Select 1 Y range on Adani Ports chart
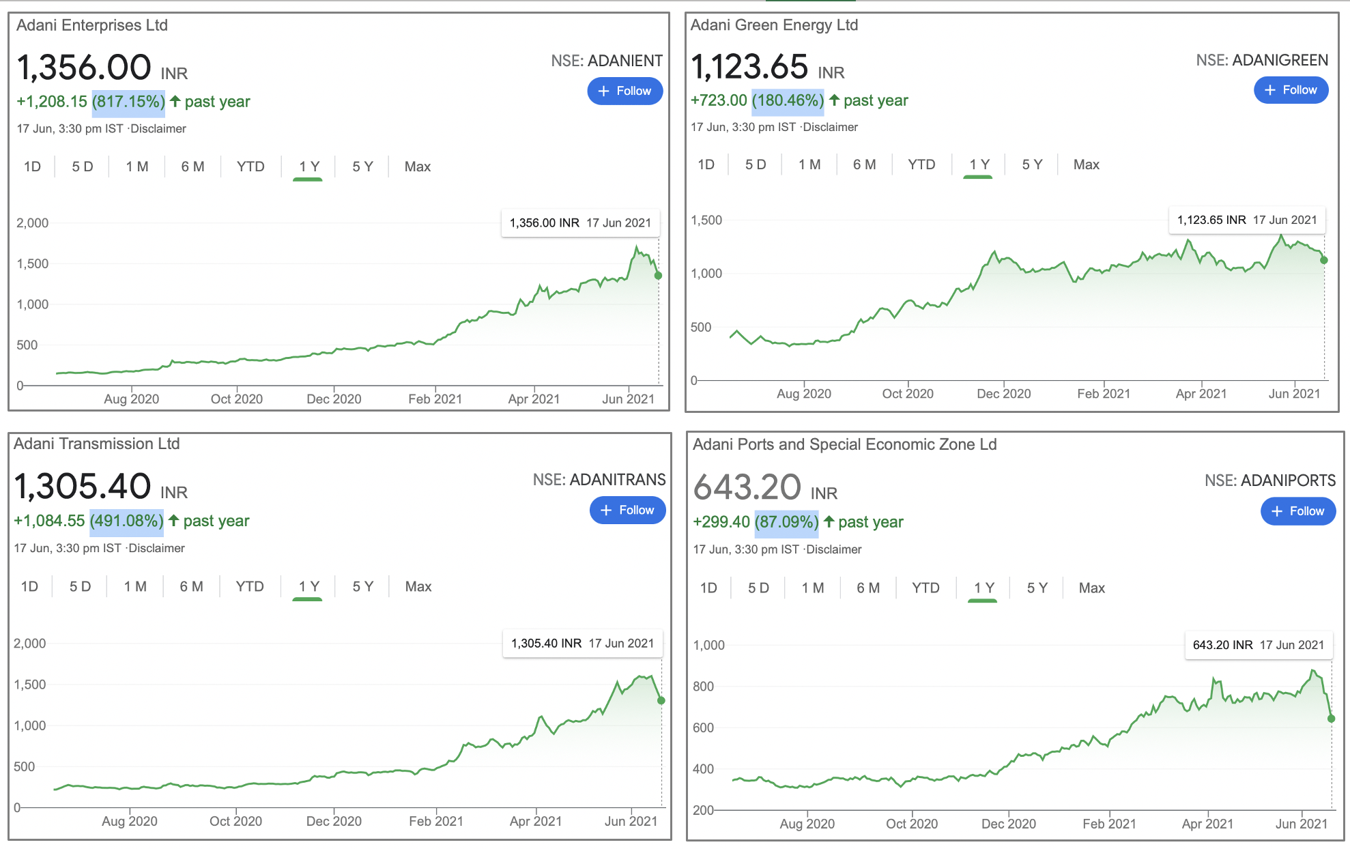Viewport: 1350px width, 849px height. tap(984, 588)
